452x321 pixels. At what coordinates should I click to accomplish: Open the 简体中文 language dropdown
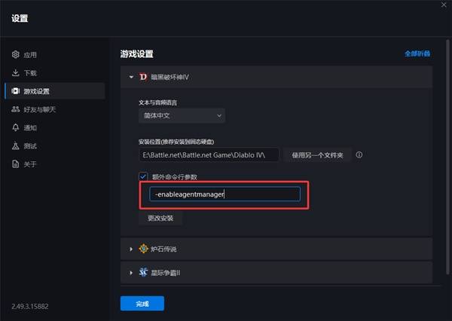pos(182,115)
